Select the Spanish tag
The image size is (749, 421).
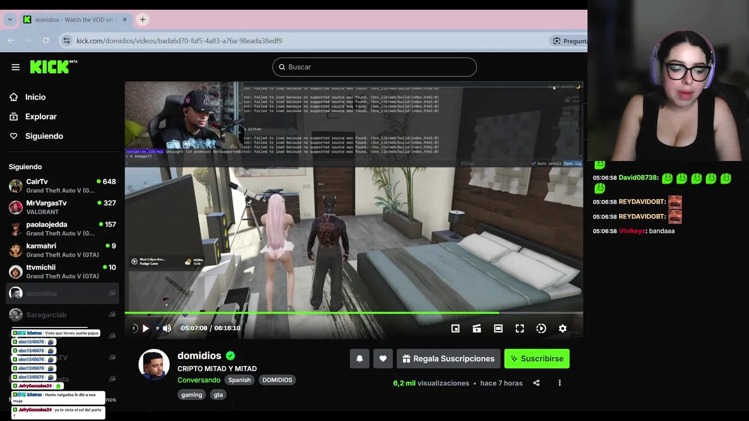click(239, 380)
